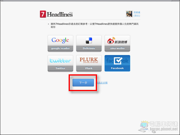Select the Google Reader service tile
Viewport: 180px width, 135px height.
pyautogui.click(x=60, y=43)
